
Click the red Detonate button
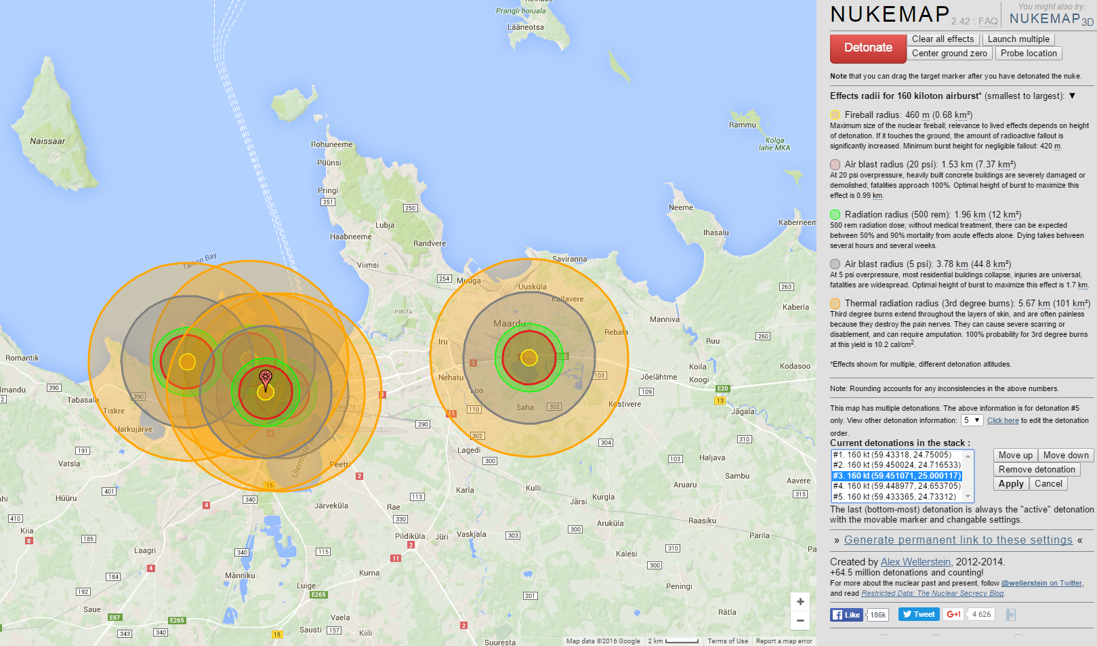(x=868, y=47)
